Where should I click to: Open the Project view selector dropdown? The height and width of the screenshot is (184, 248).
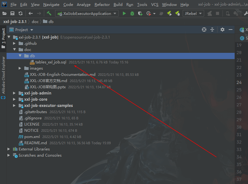click(21, 30)
